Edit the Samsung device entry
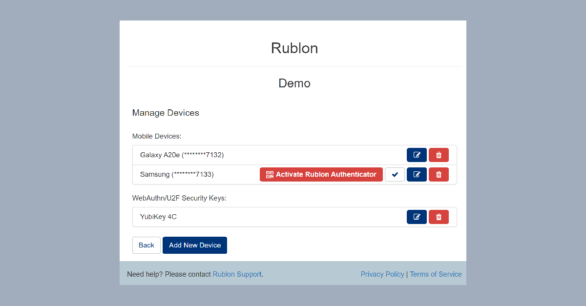 417,174
